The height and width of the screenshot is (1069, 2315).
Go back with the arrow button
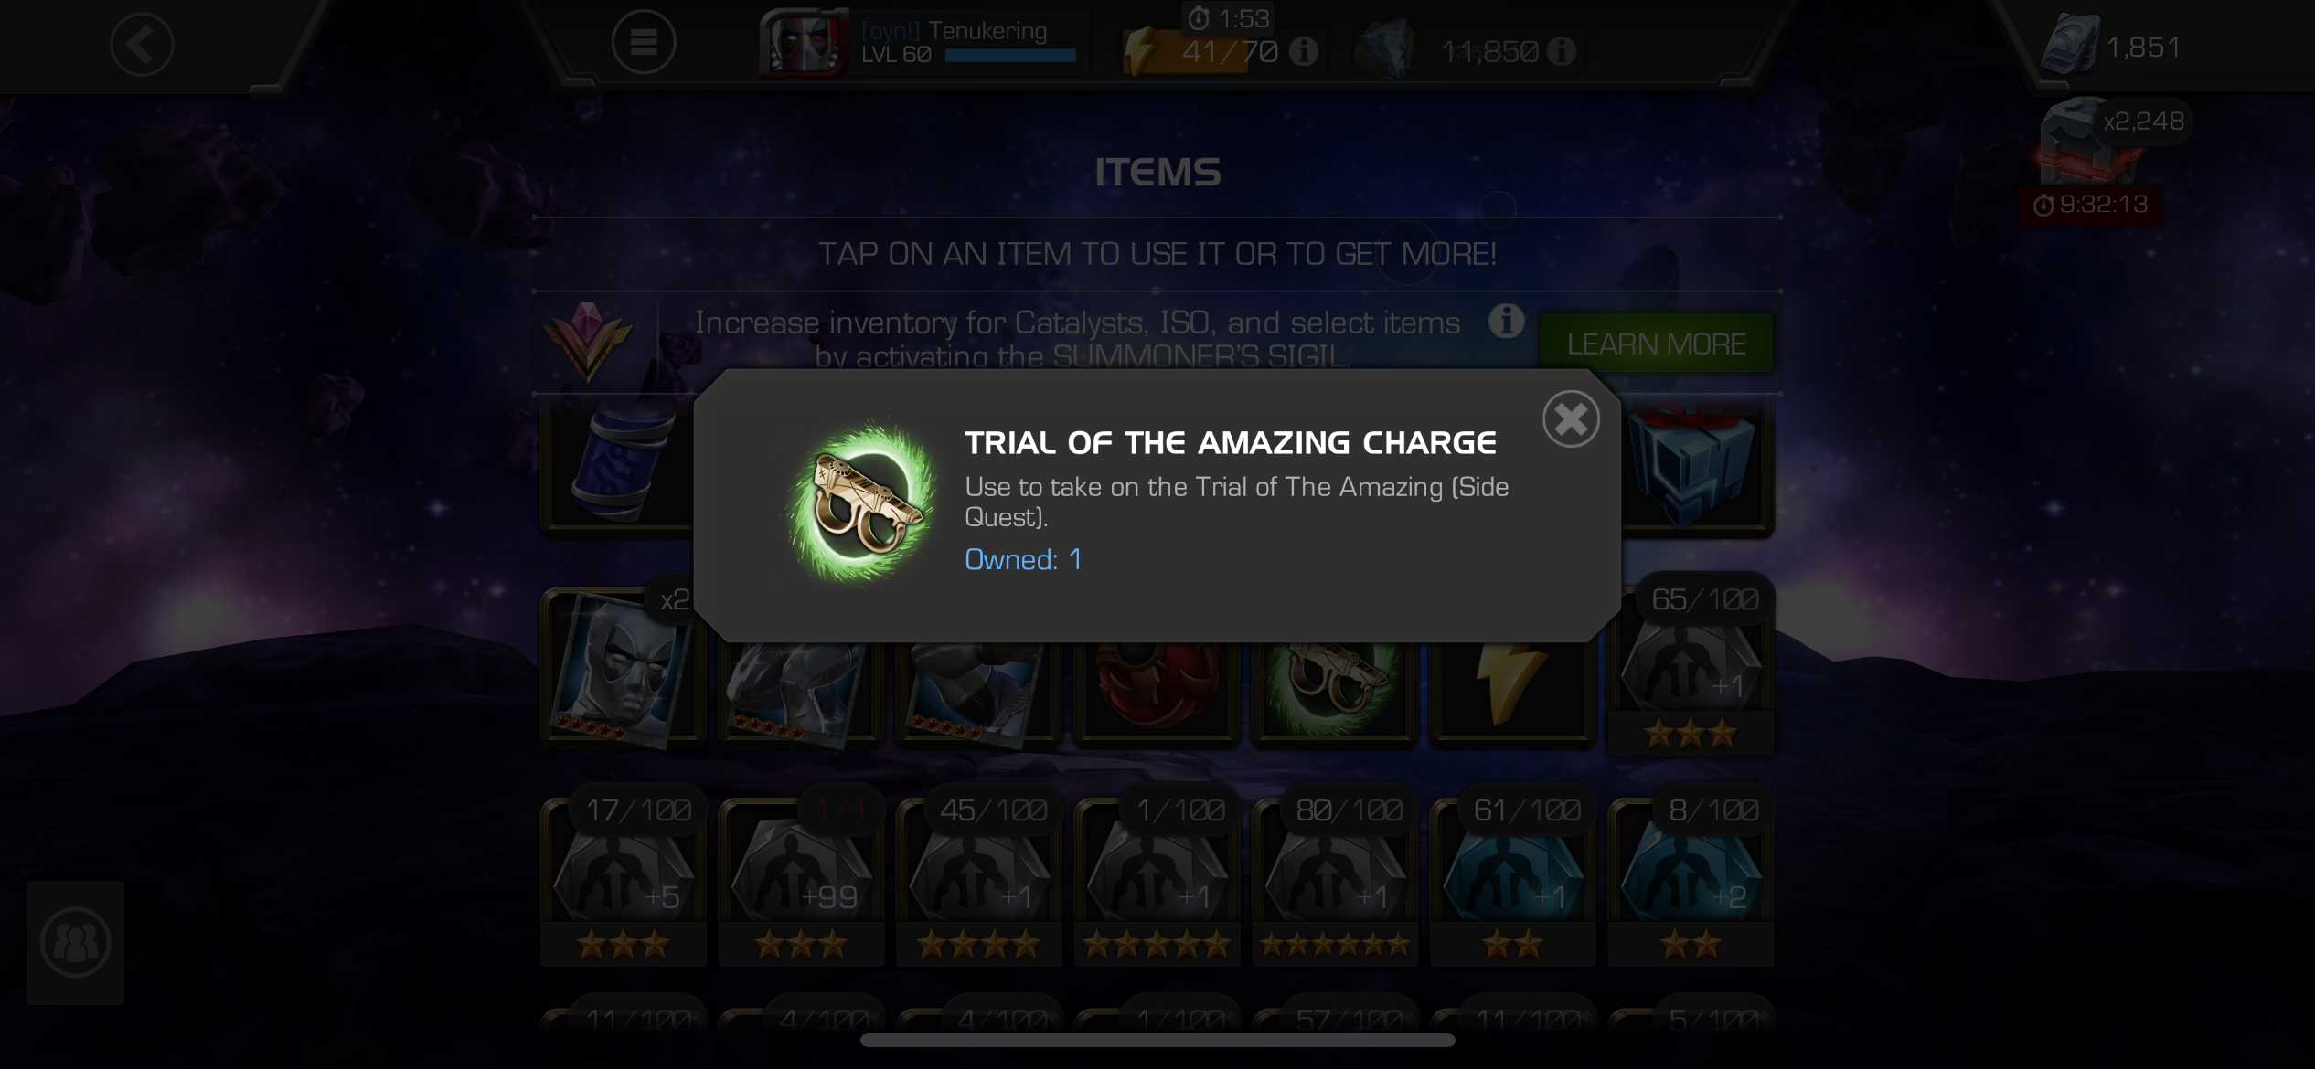pos(142,44)
